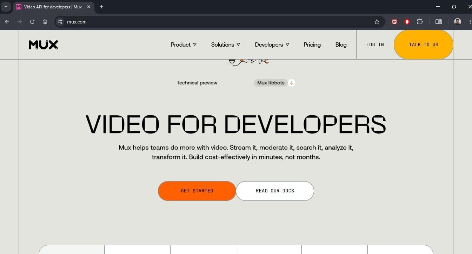Image resolution: width=472 pixels, height=254 pixels.
Task: Click the LOG IN link
Action: click(375, 44)
